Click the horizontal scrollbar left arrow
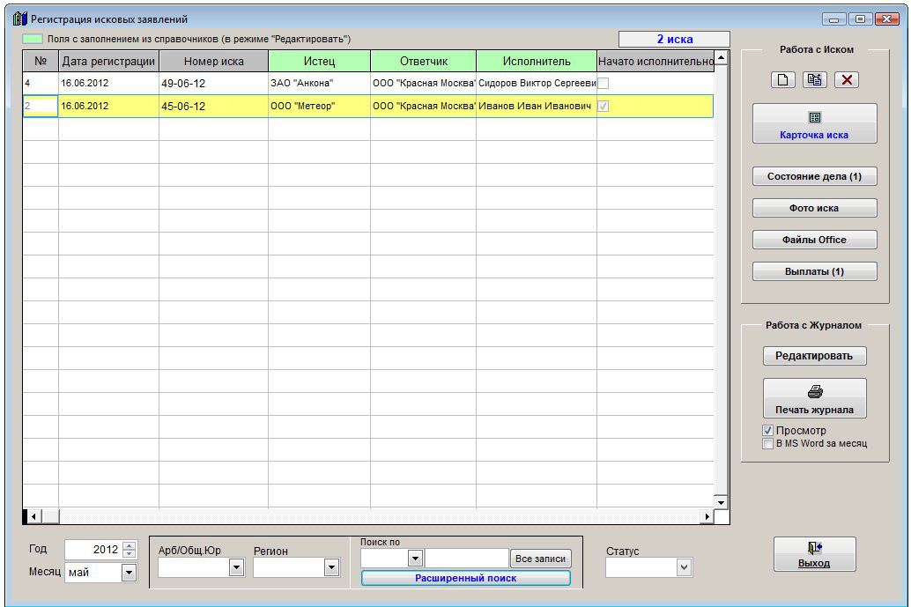 coord(33,516)
